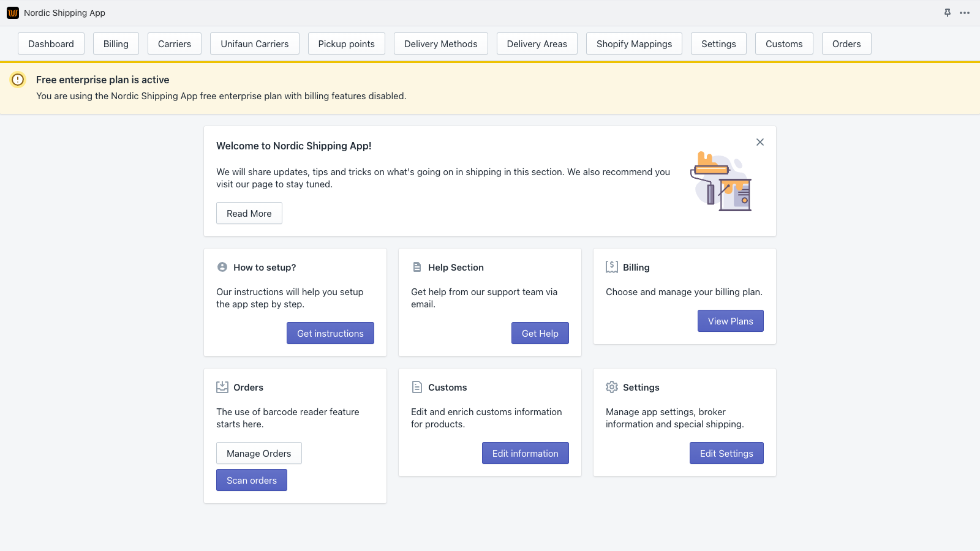Image resolution: width=980 pixels, height=551 pixels.
Task: Click the Nordic Shipping App logo icon
Action: [x=12, y=12]
